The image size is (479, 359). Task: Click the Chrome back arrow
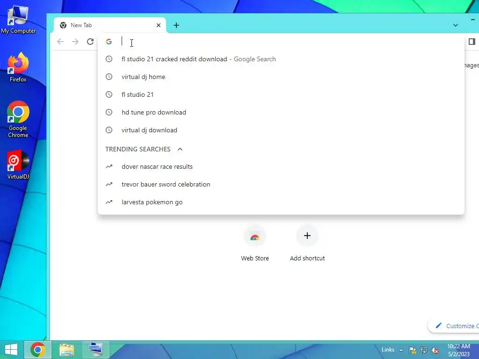click(60, 42)
